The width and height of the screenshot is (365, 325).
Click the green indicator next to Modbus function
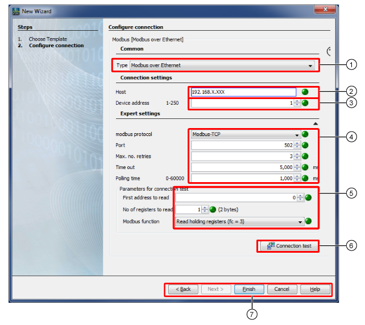click(x=309, y=221)
